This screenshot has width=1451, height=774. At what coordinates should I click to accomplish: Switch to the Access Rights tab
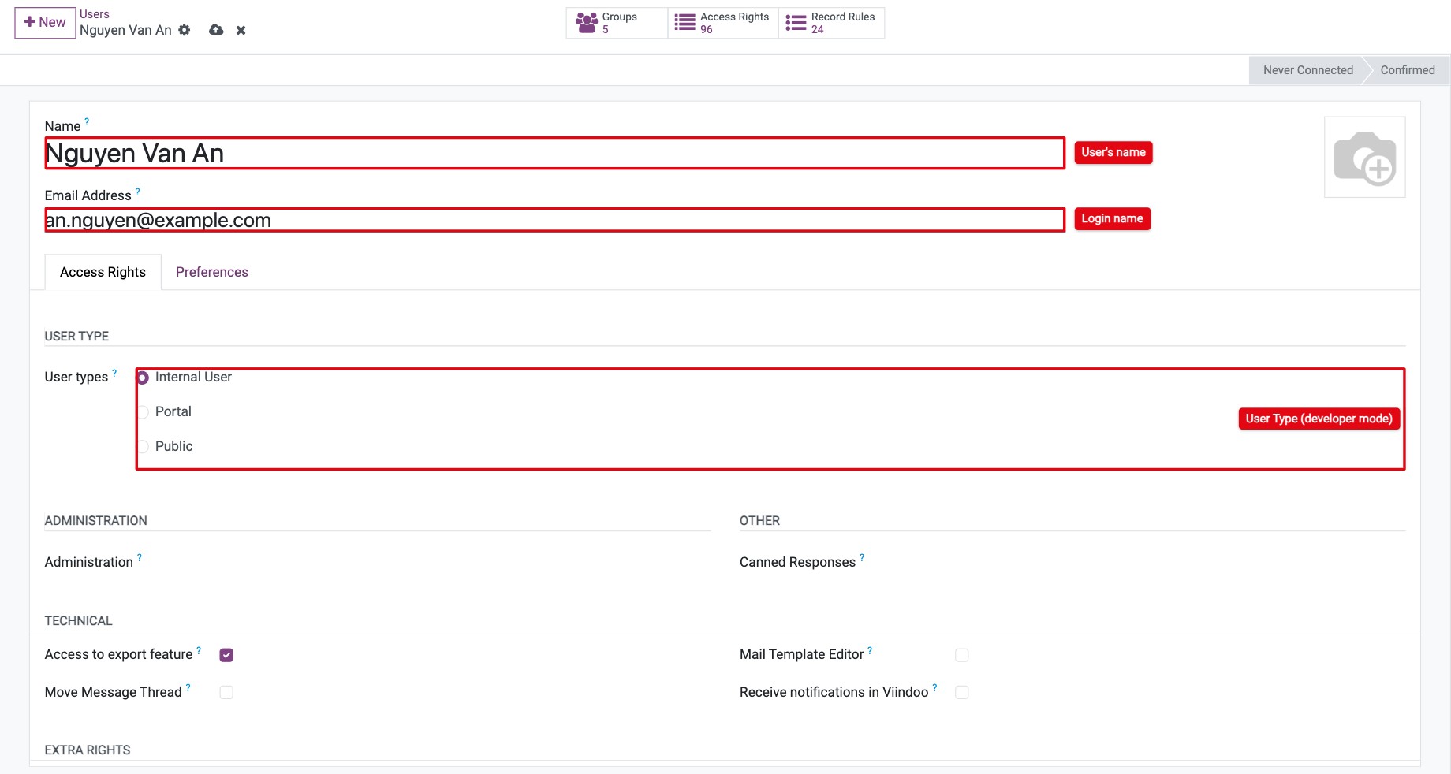coord(103,272)
